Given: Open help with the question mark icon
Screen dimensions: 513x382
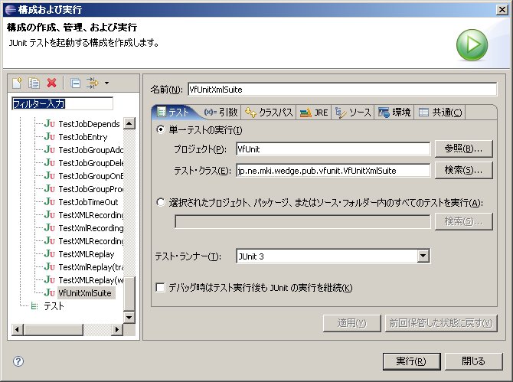Looking at the screenshot, I should click(18, 361).
